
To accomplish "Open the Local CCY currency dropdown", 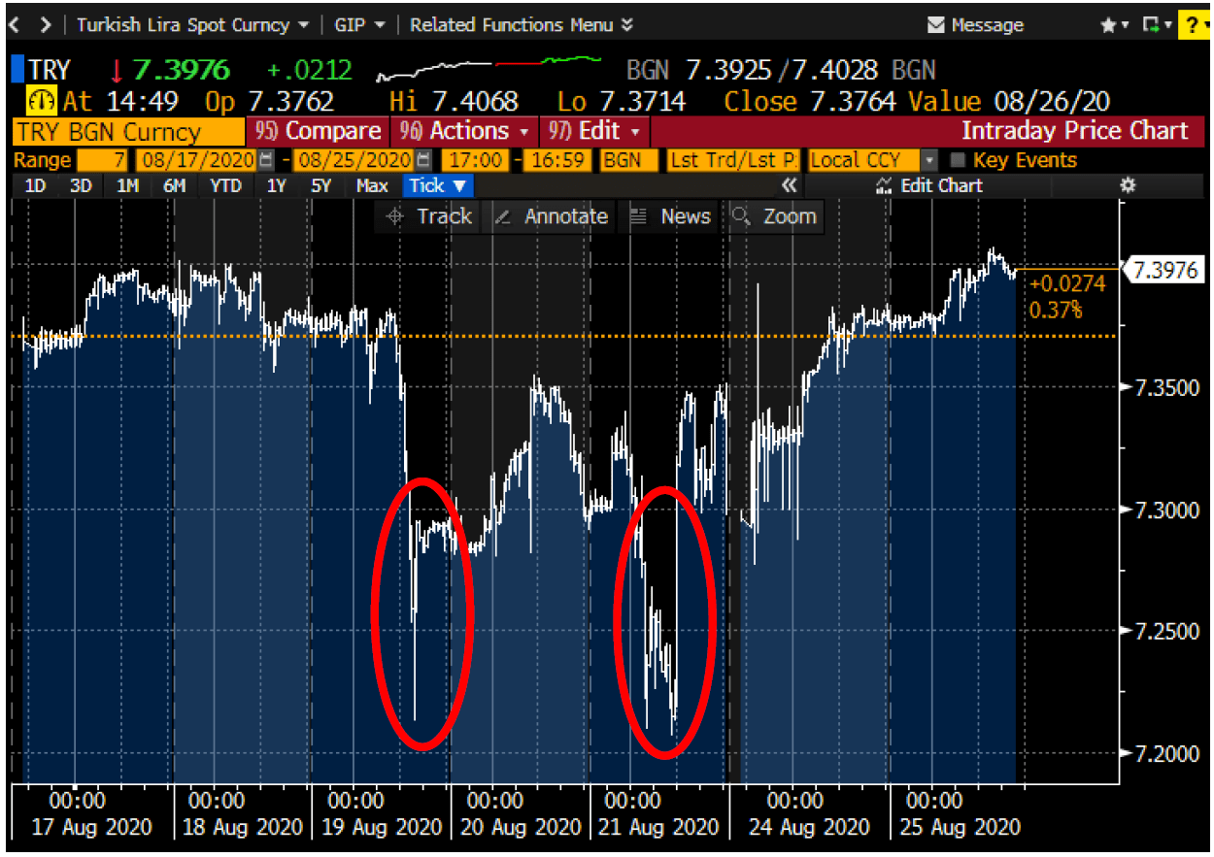I will click(x=929, y=160).
